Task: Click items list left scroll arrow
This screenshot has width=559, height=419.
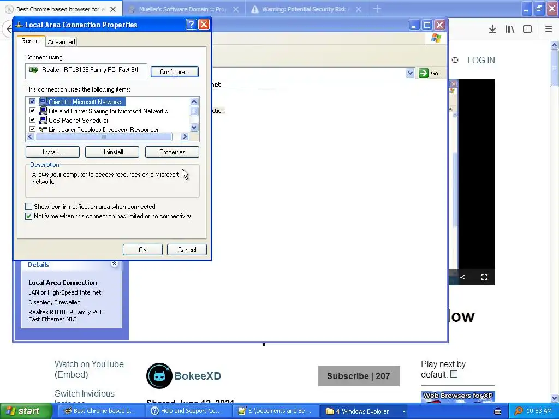Action: [31, 137]
